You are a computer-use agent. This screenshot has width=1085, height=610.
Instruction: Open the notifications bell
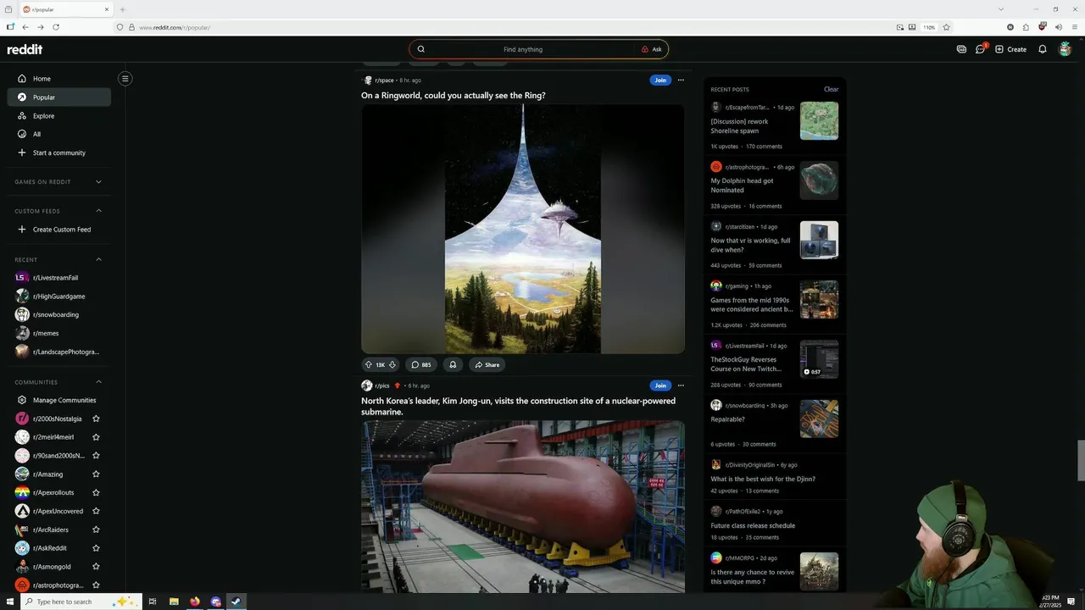(1043, 49)
